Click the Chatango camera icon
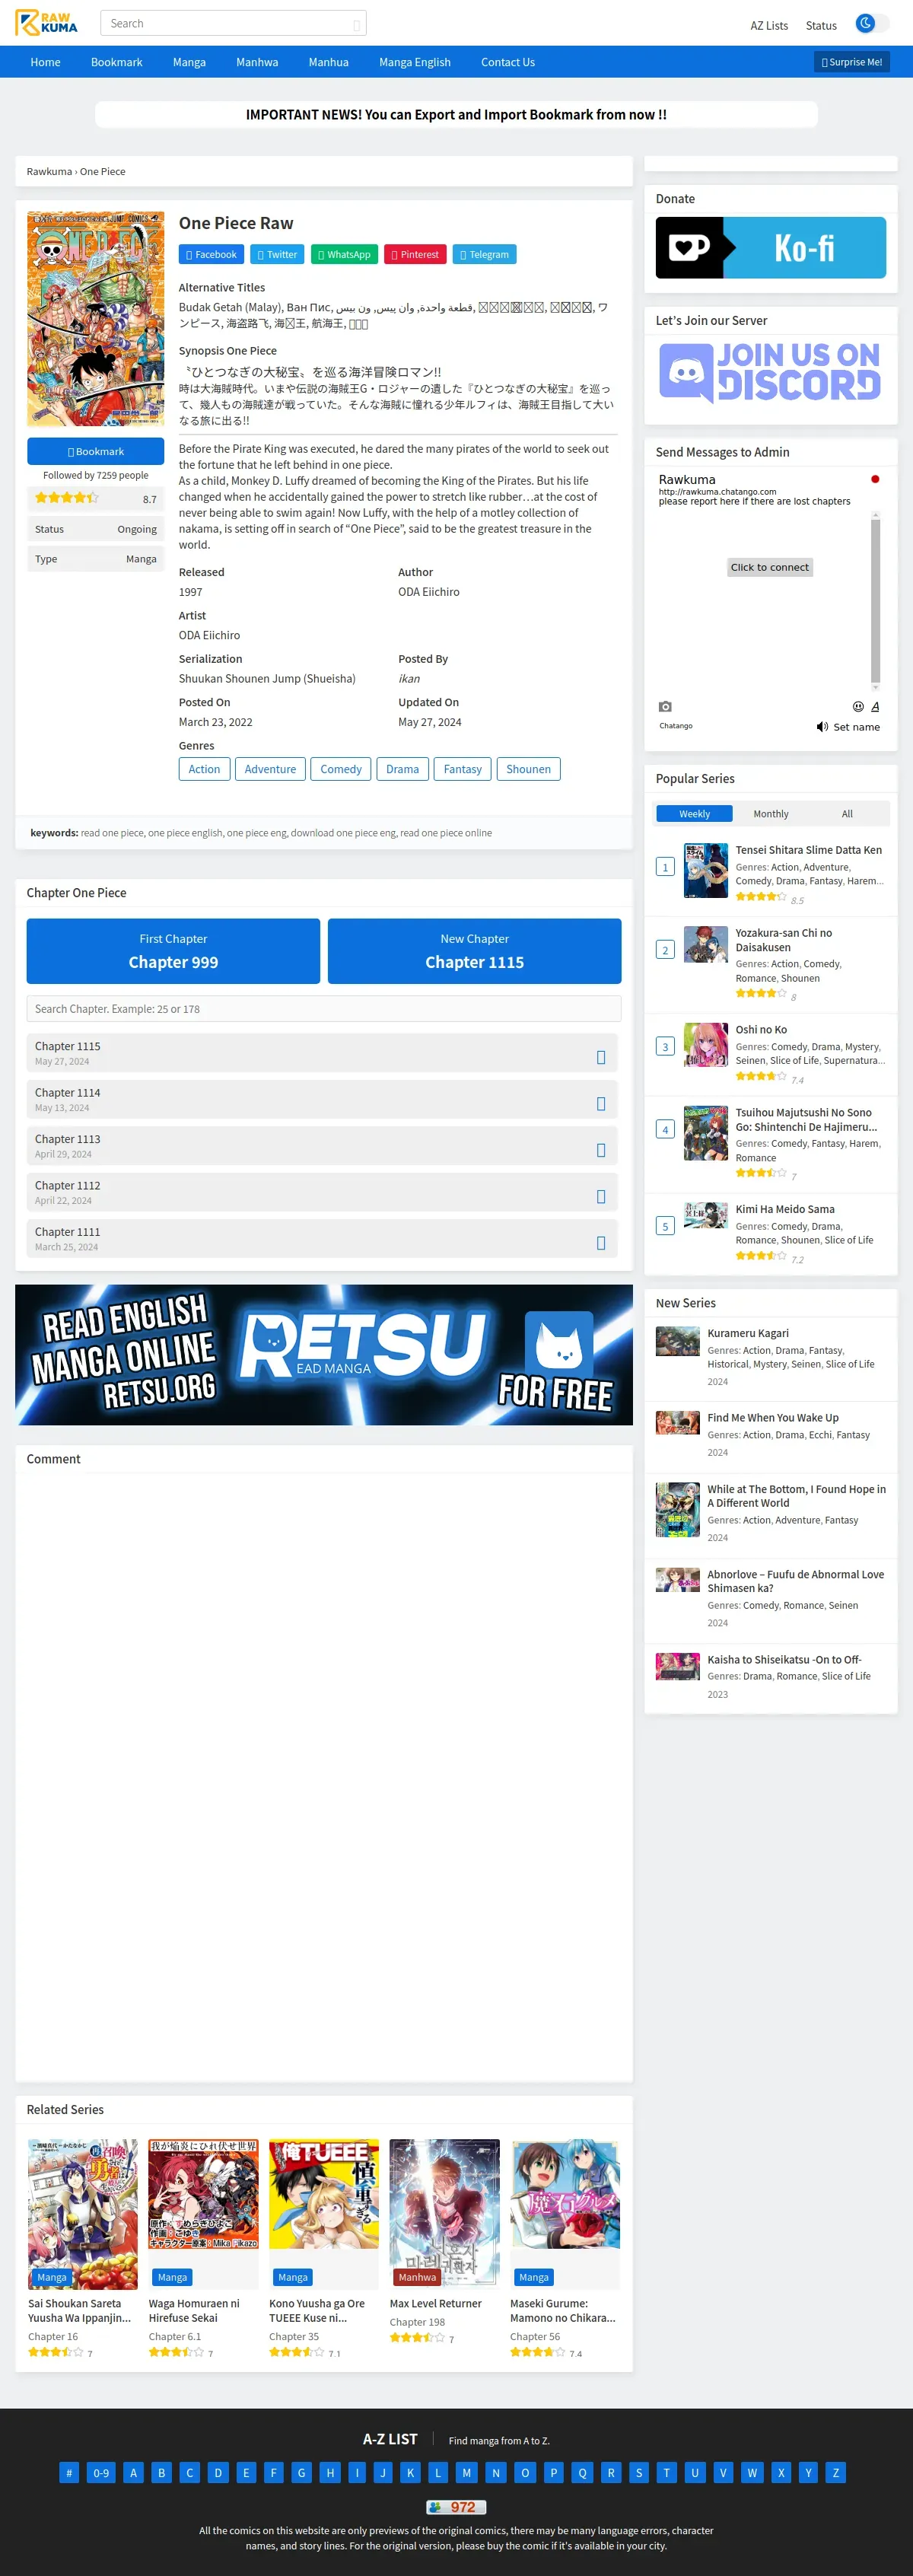 click(x=665, y=706)
